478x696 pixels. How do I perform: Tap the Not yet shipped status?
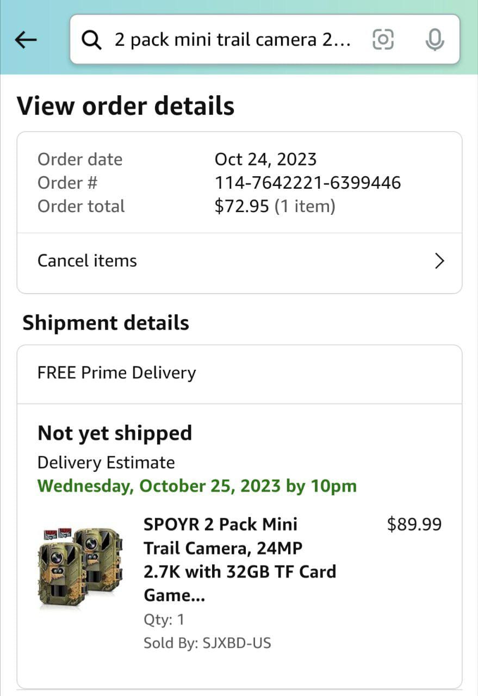coord(115,433)
